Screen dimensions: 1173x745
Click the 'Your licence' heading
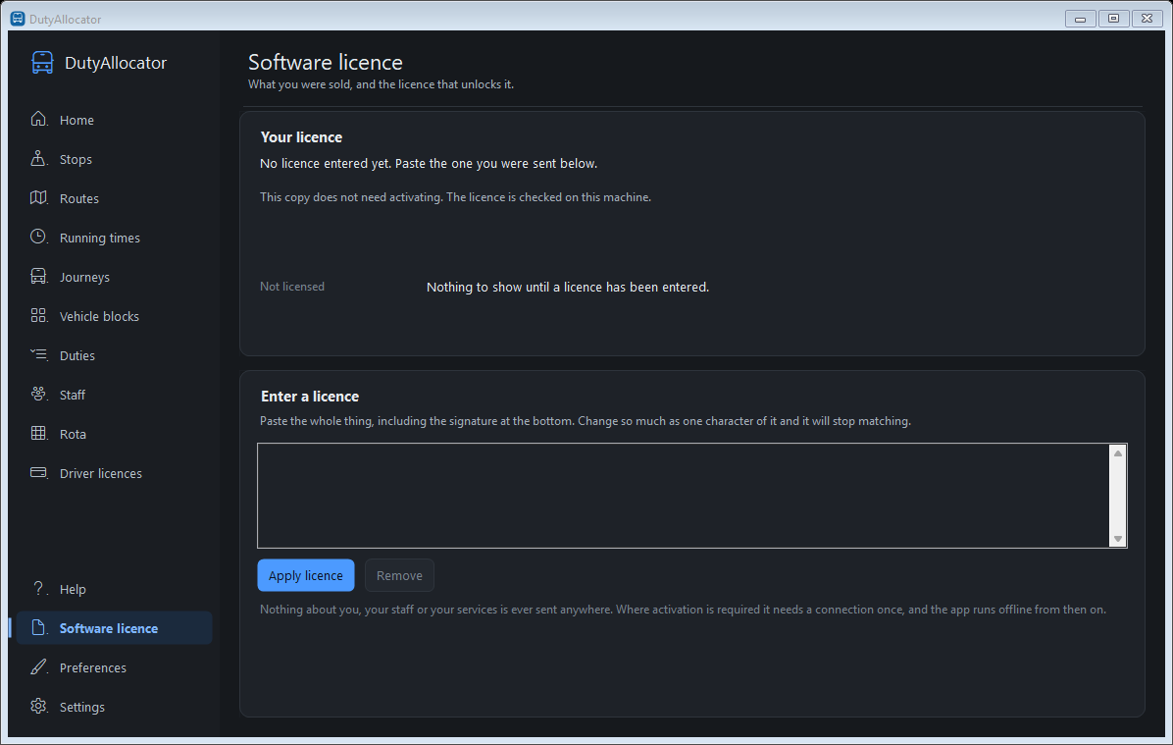click(x=301, y=137)
